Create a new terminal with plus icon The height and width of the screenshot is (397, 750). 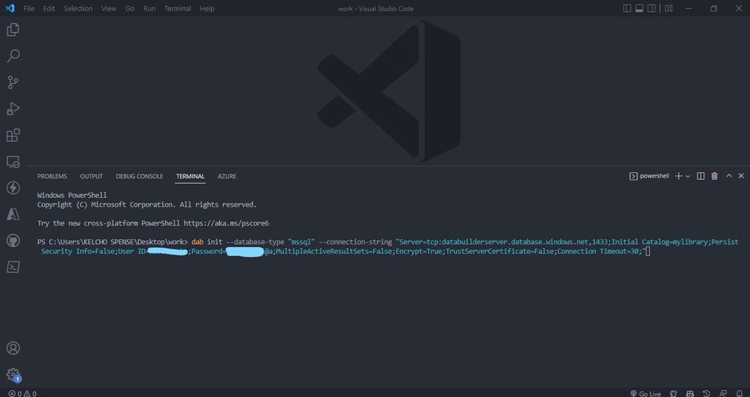point(678,176)
